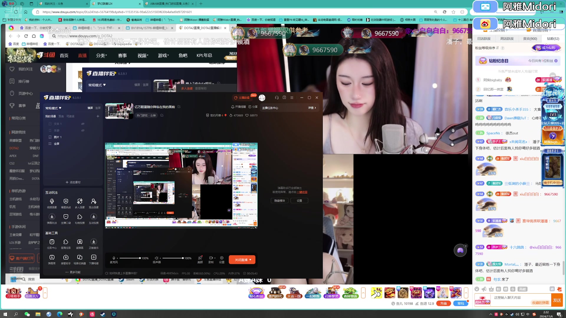
Task: Open 礼物投票 icon
Action: pyautogui.click(x=80, y=218)
